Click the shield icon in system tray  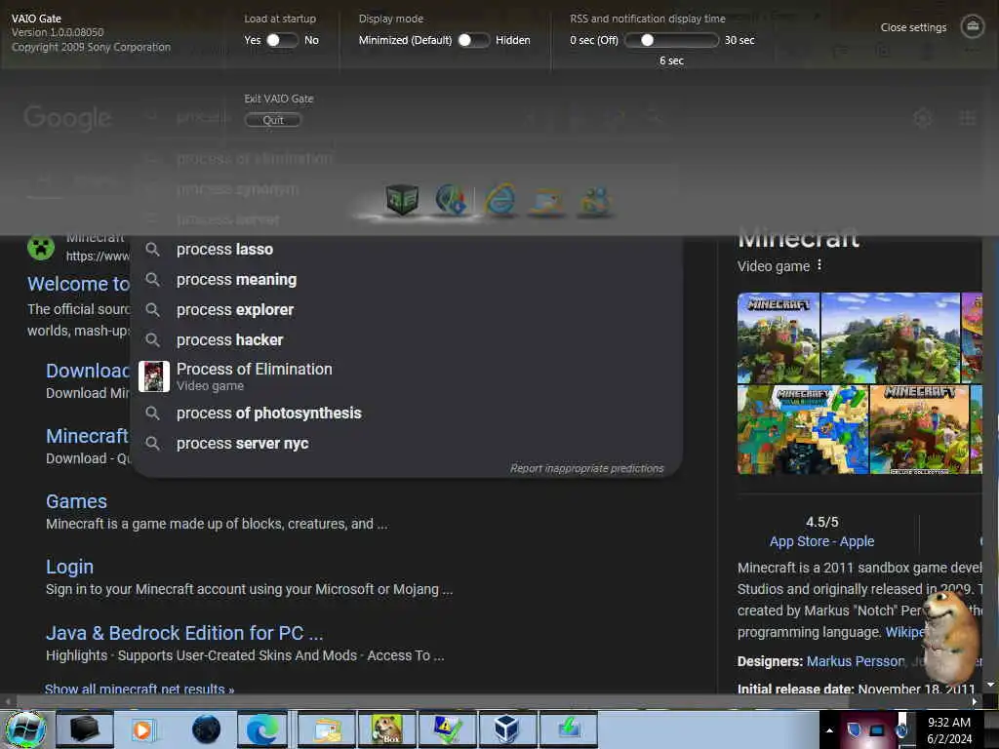[855, 729]
